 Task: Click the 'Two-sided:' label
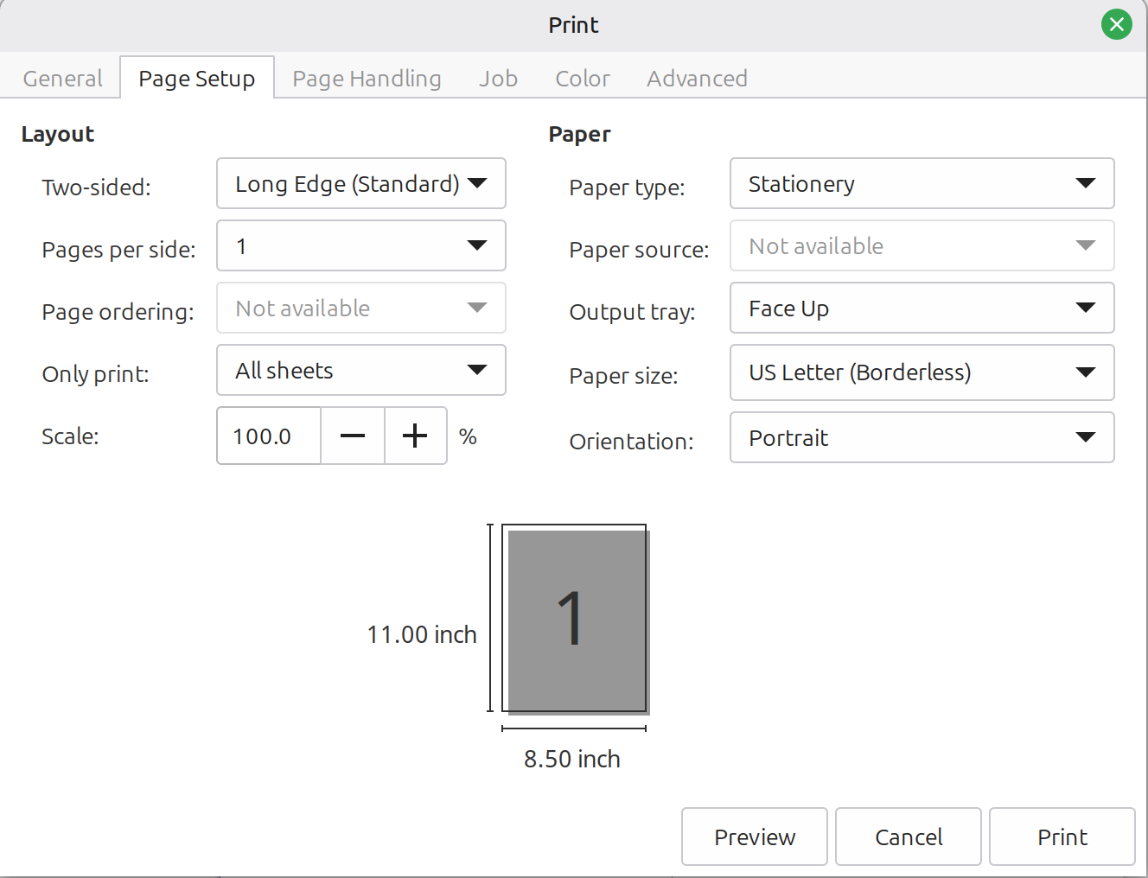(x=96, y=188)
